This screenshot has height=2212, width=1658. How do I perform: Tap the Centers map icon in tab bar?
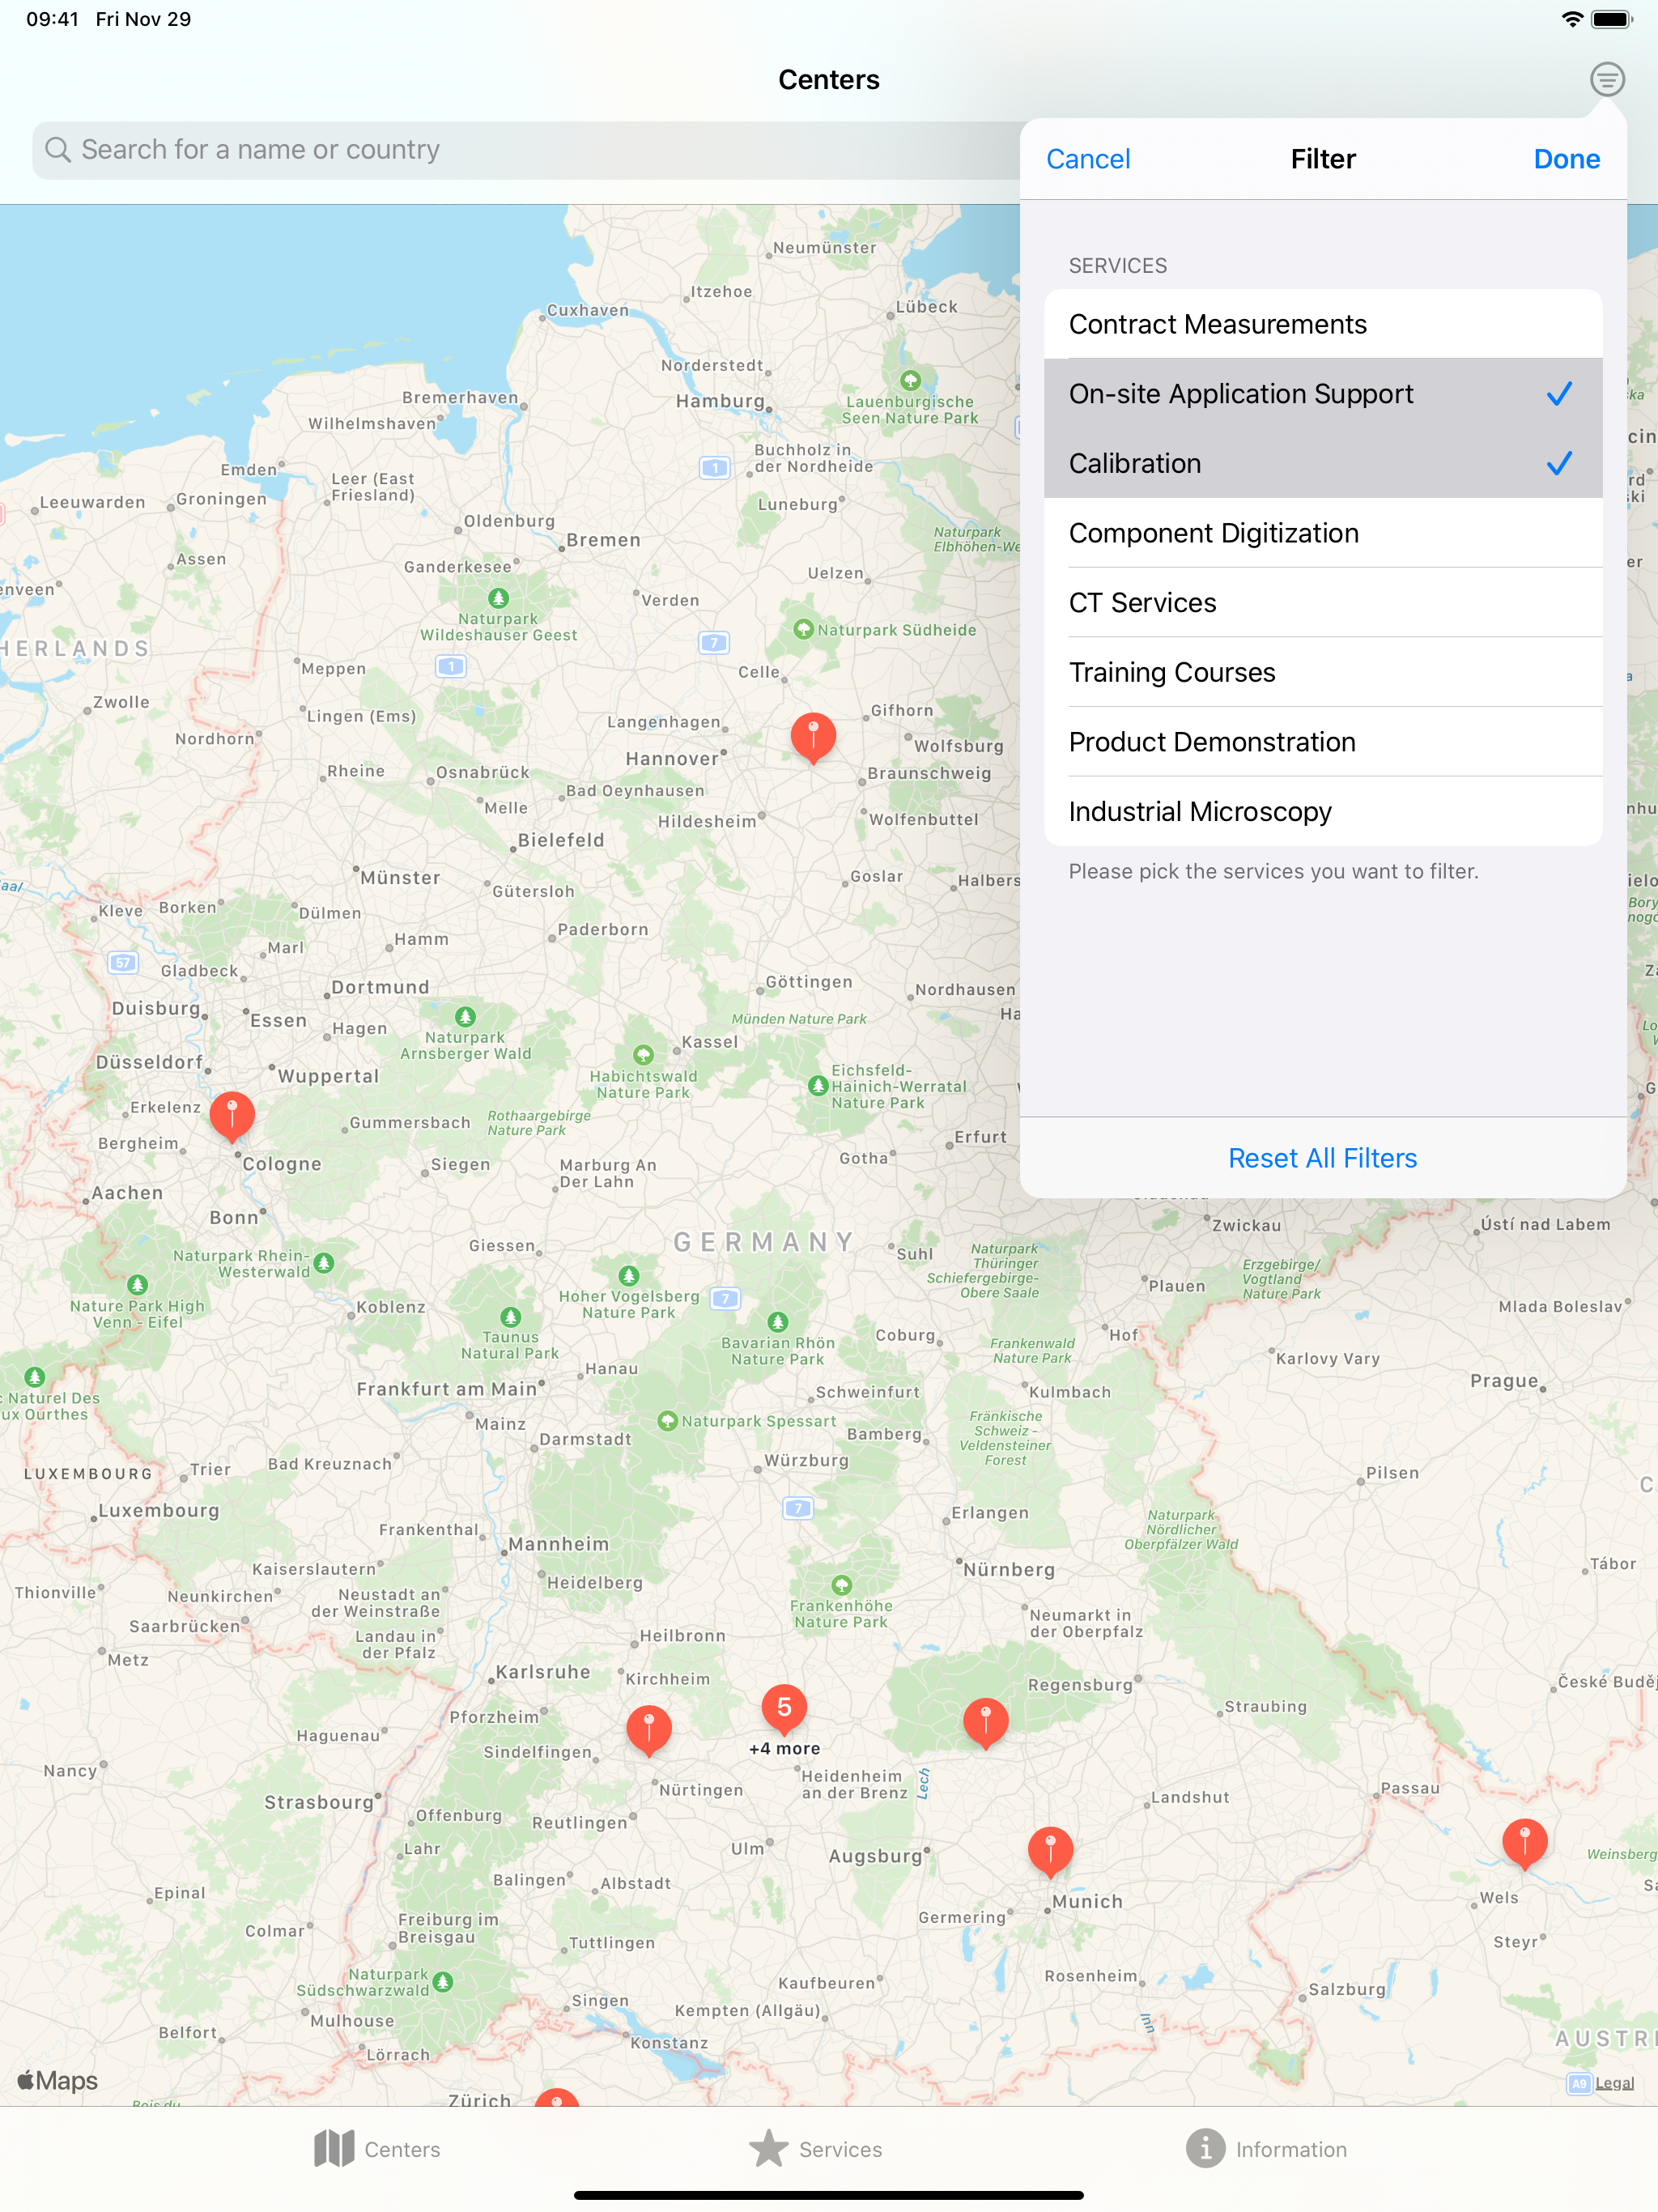[x=334, y=2148]
